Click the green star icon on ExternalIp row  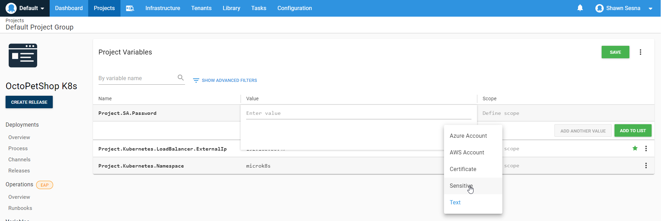pyautogui.click(x=635, y=148)
